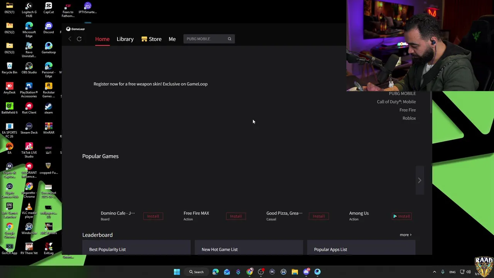Click the search magnifier in GameLoop
Image resolution: width=494 pixels, height=278 pixels.
pyautogui.click(x=229, y=39)
